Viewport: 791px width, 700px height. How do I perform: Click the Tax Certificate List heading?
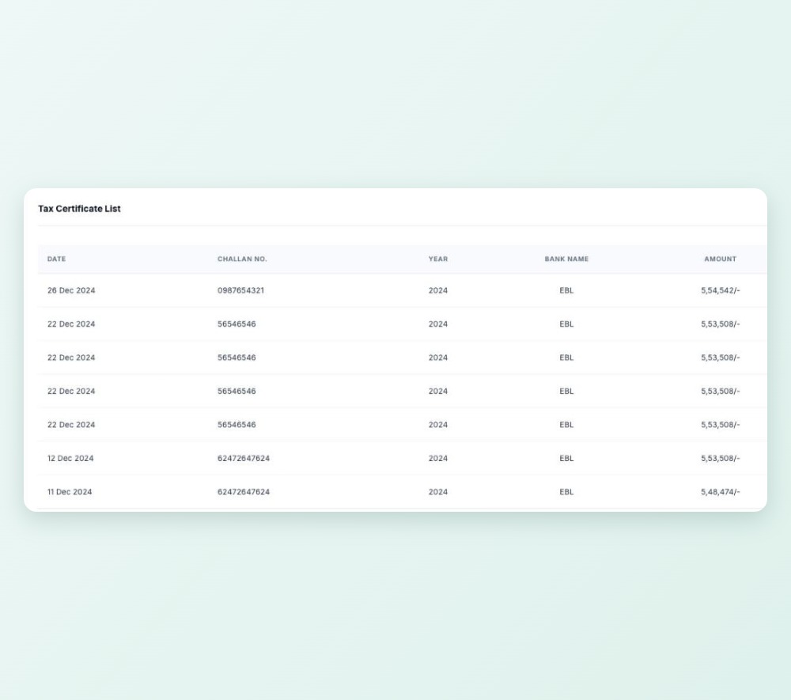click(x=79, y=209)
